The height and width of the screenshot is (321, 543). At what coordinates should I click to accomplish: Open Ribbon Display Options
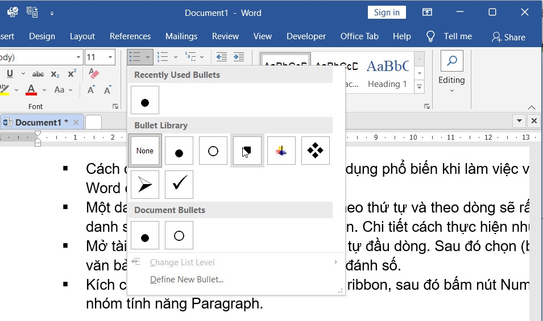(427, 12)
